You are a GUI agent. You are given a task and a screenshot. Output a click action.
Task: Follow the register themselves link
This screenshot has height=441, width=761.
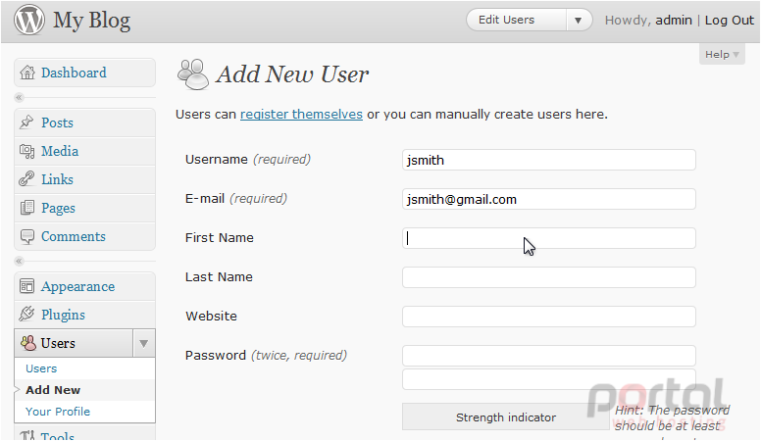(x=301, y=115)
